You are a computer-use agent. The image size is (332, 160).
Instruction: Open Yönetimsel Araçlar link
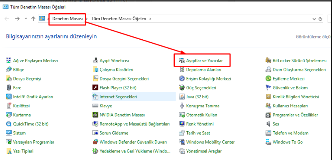tap(204, 151)
